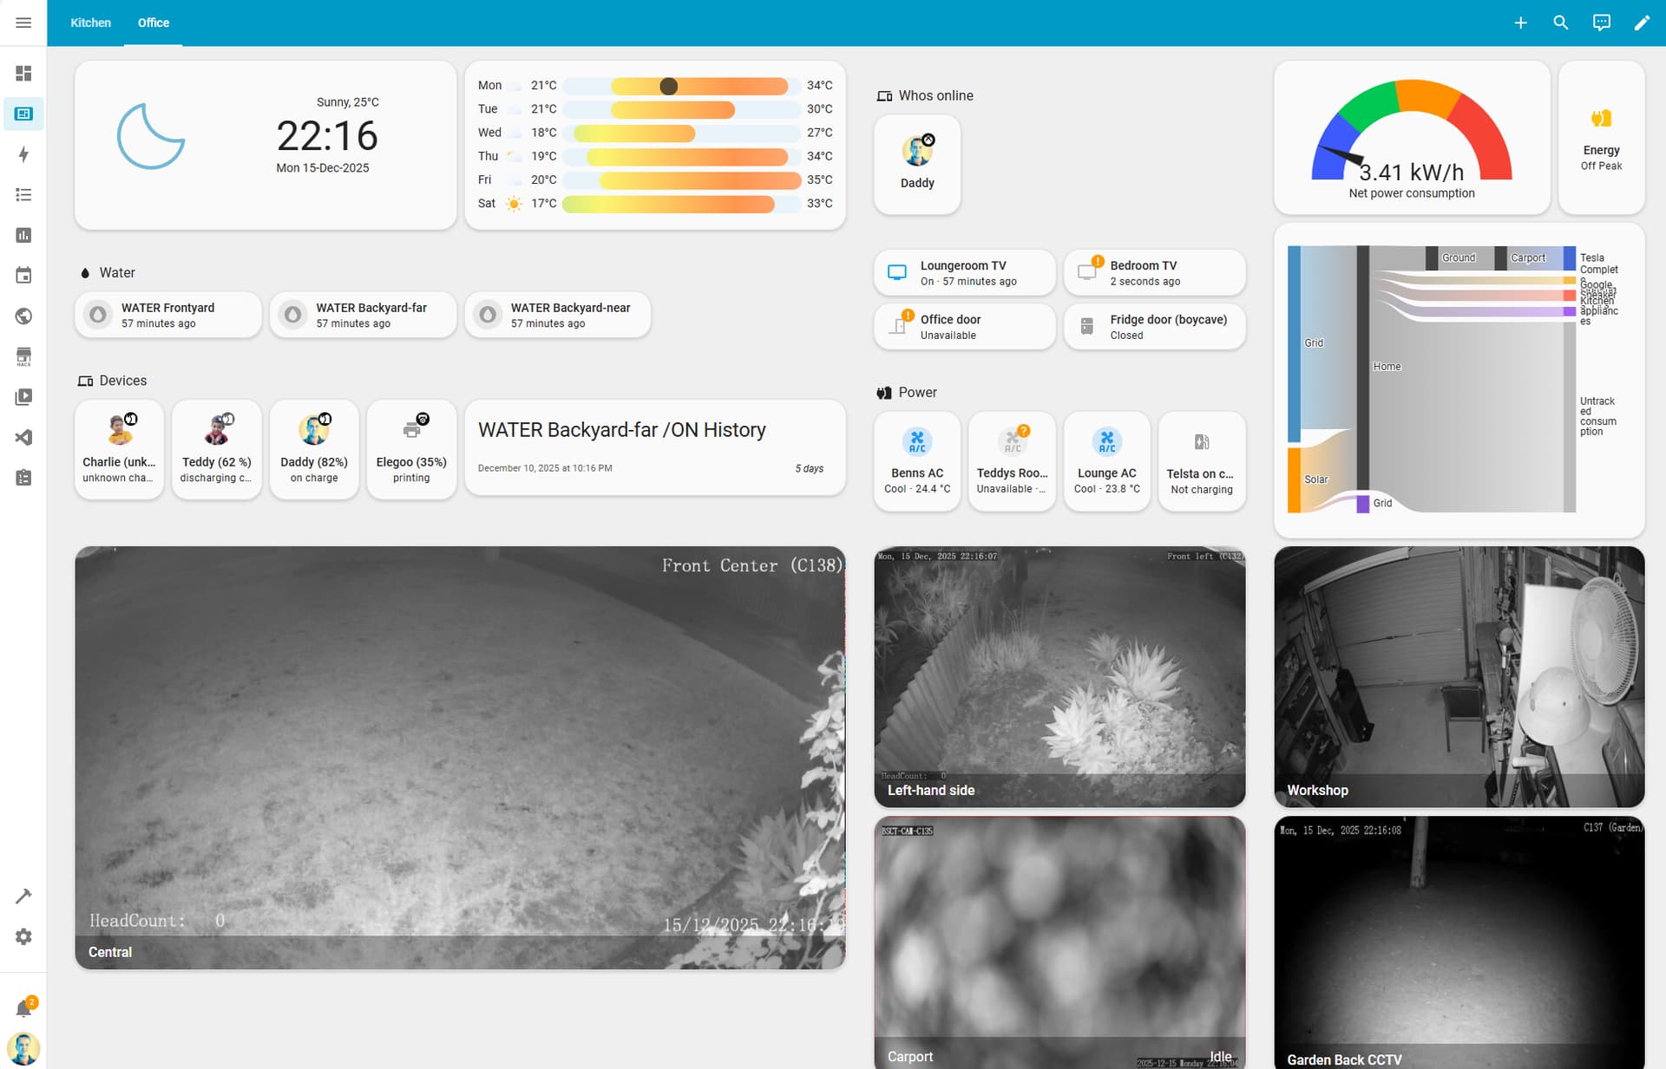
Task: Open the Energy Off Peak card
Action: click(x=1600, y=137)
